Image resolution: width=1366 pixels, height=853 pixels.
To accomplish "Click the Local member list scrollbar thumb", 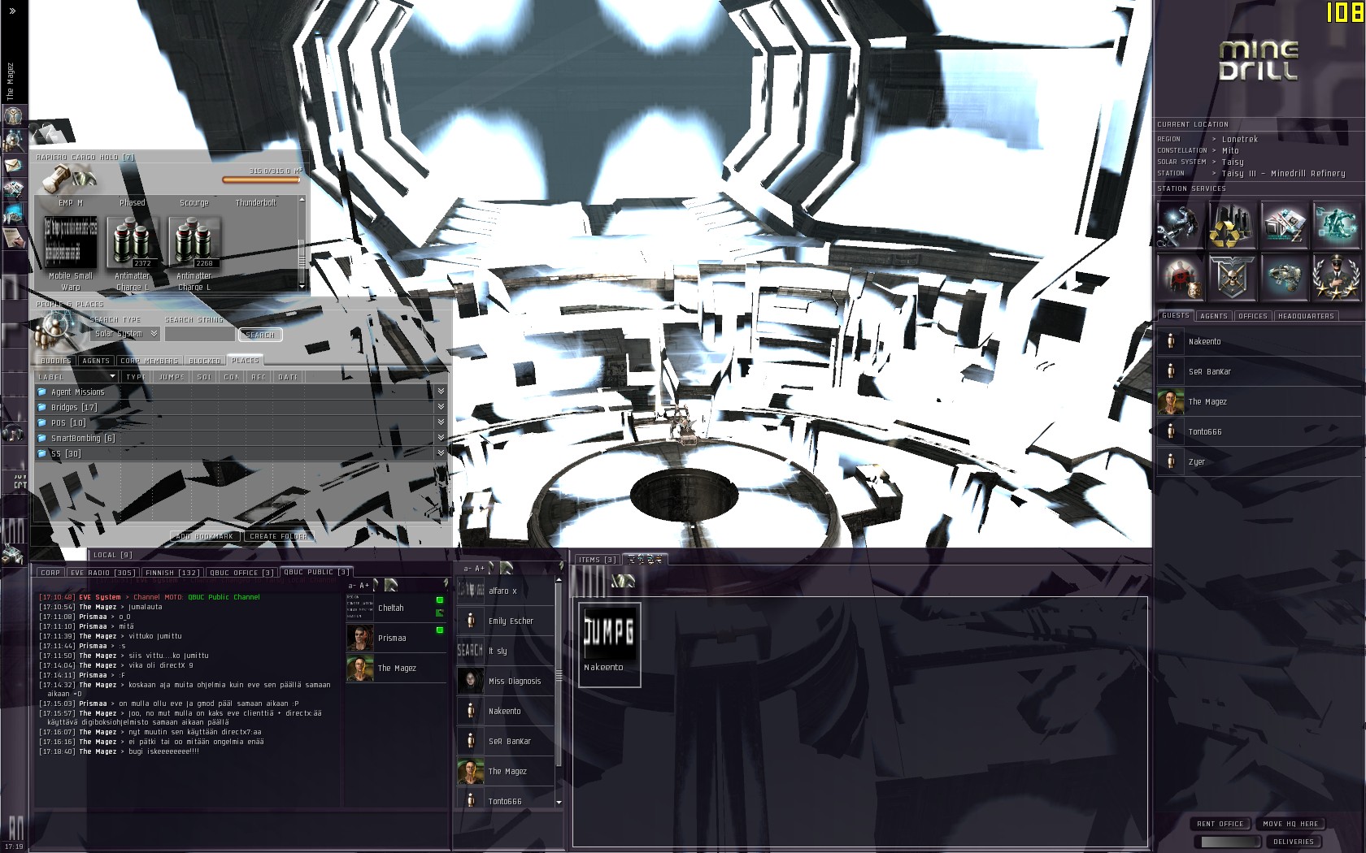I will point(559,674).
